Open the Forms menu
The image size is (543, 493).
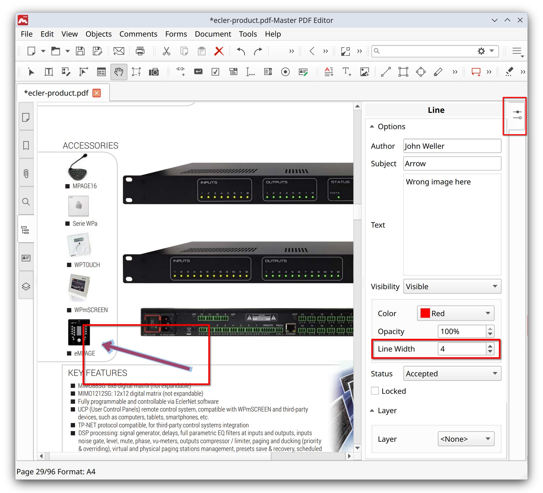pyautogui.click(x=176, y=34)
